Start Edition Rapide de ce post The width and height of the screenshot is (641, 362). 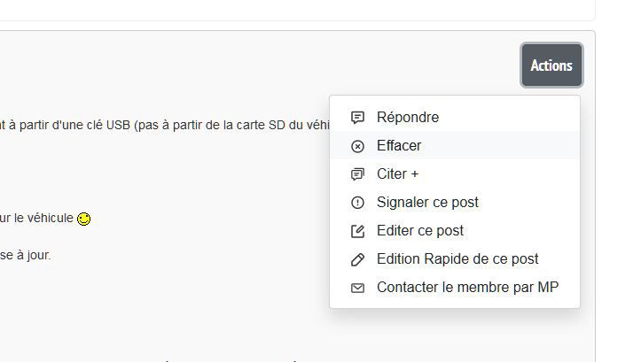click(x=457, y=259)
